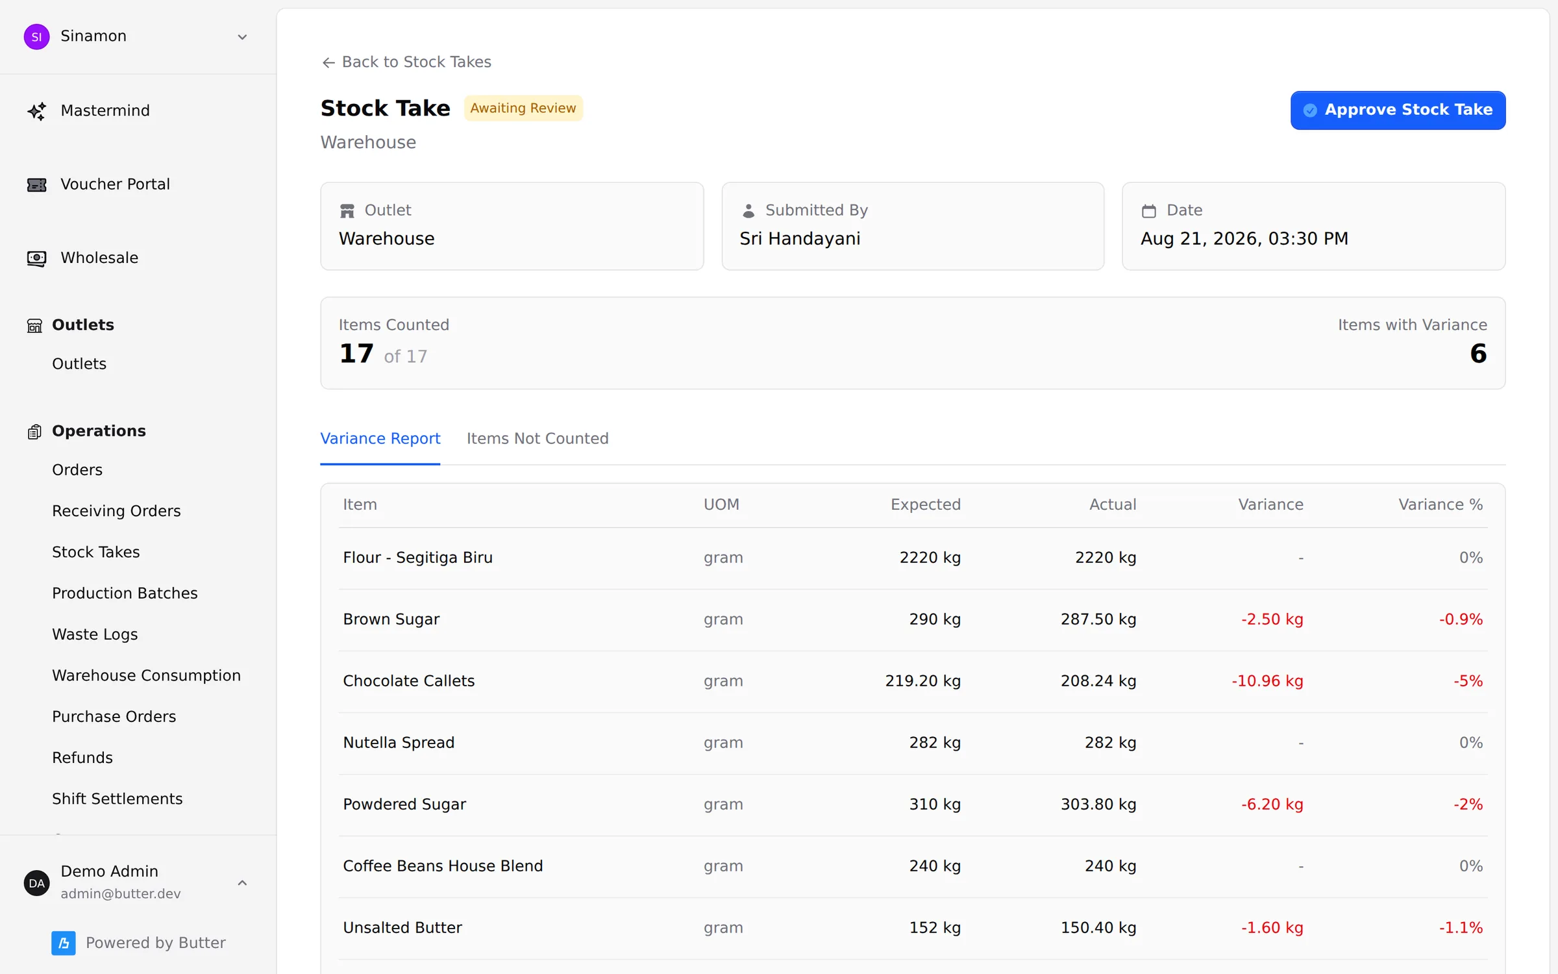The image size is (1558, 974).
Task: Switch to the Variance Report tab
Action: pos(380,439)
